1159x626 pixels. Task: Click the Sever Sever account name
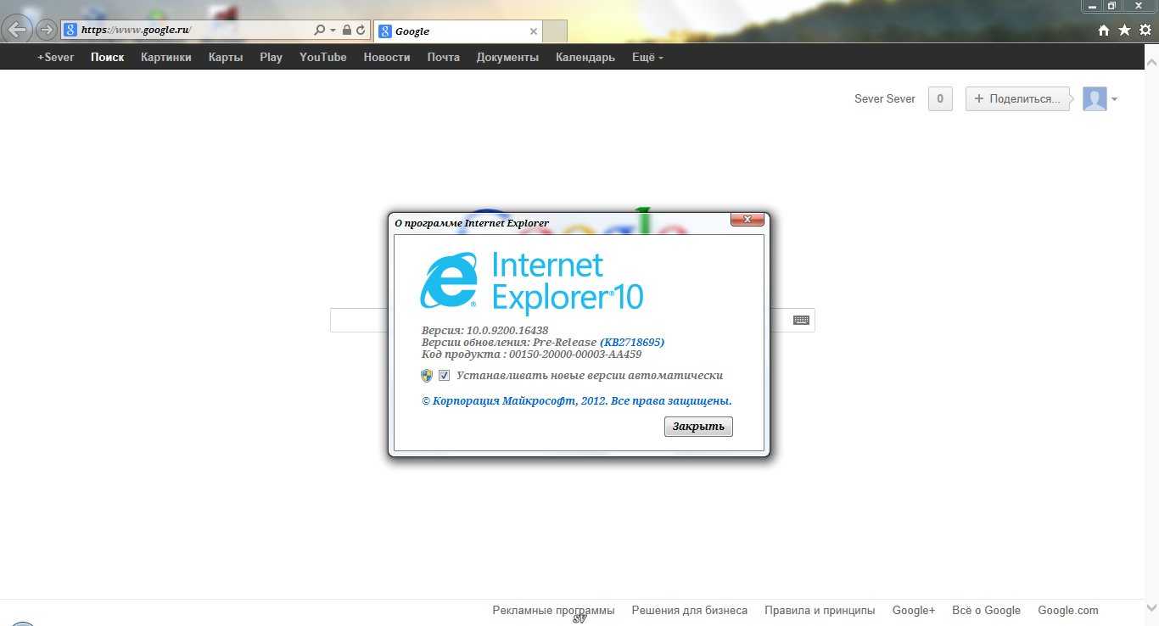tap(885, 98)
